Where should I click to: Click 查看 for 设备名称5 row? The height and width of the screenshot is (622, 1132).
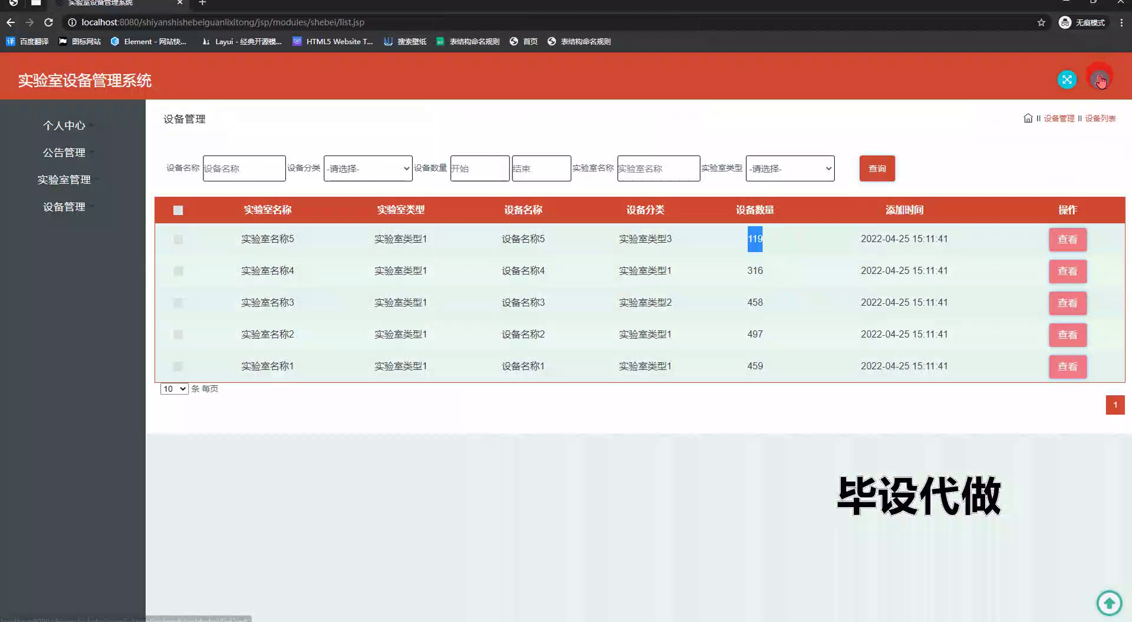(1067, 240)
